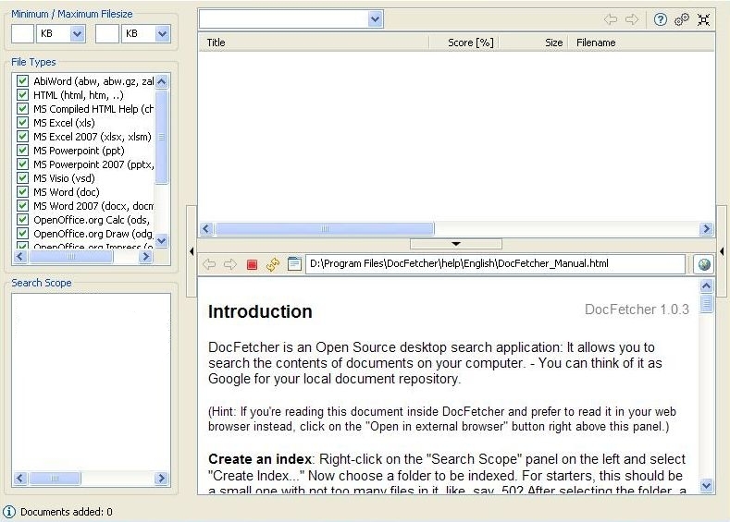Click the minimize-to-tray icon at top right
730x522 pixels.
(704, 19)
